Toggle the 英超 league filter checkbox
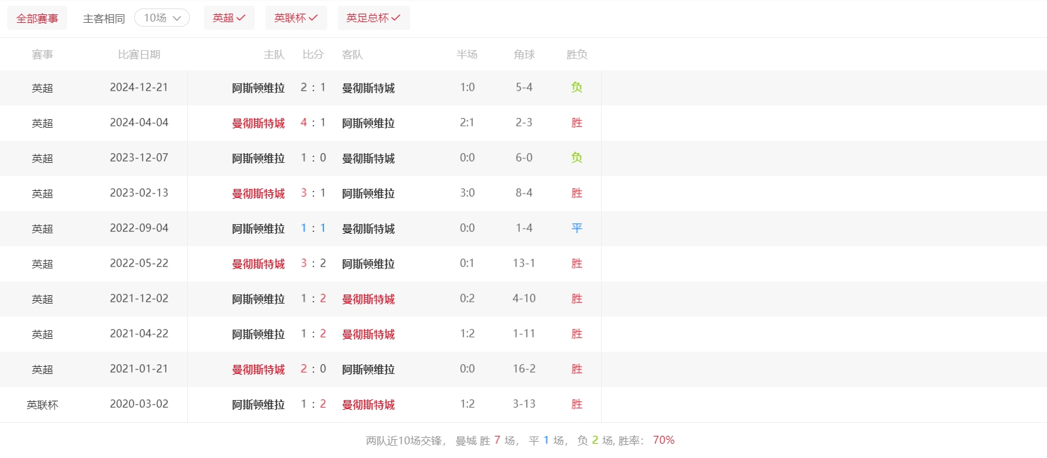 (x=229, y=18)
